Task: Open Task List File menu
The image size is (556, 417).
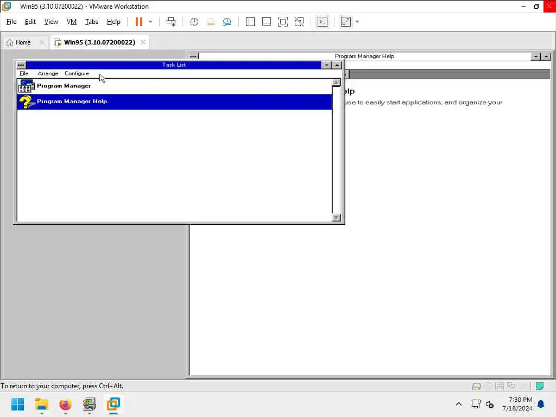Action: [x=24, y=73]
